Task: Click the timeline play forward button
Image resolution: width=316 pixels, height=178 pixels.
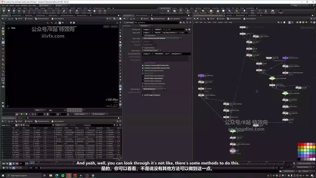Action: (x=13, y=164)
